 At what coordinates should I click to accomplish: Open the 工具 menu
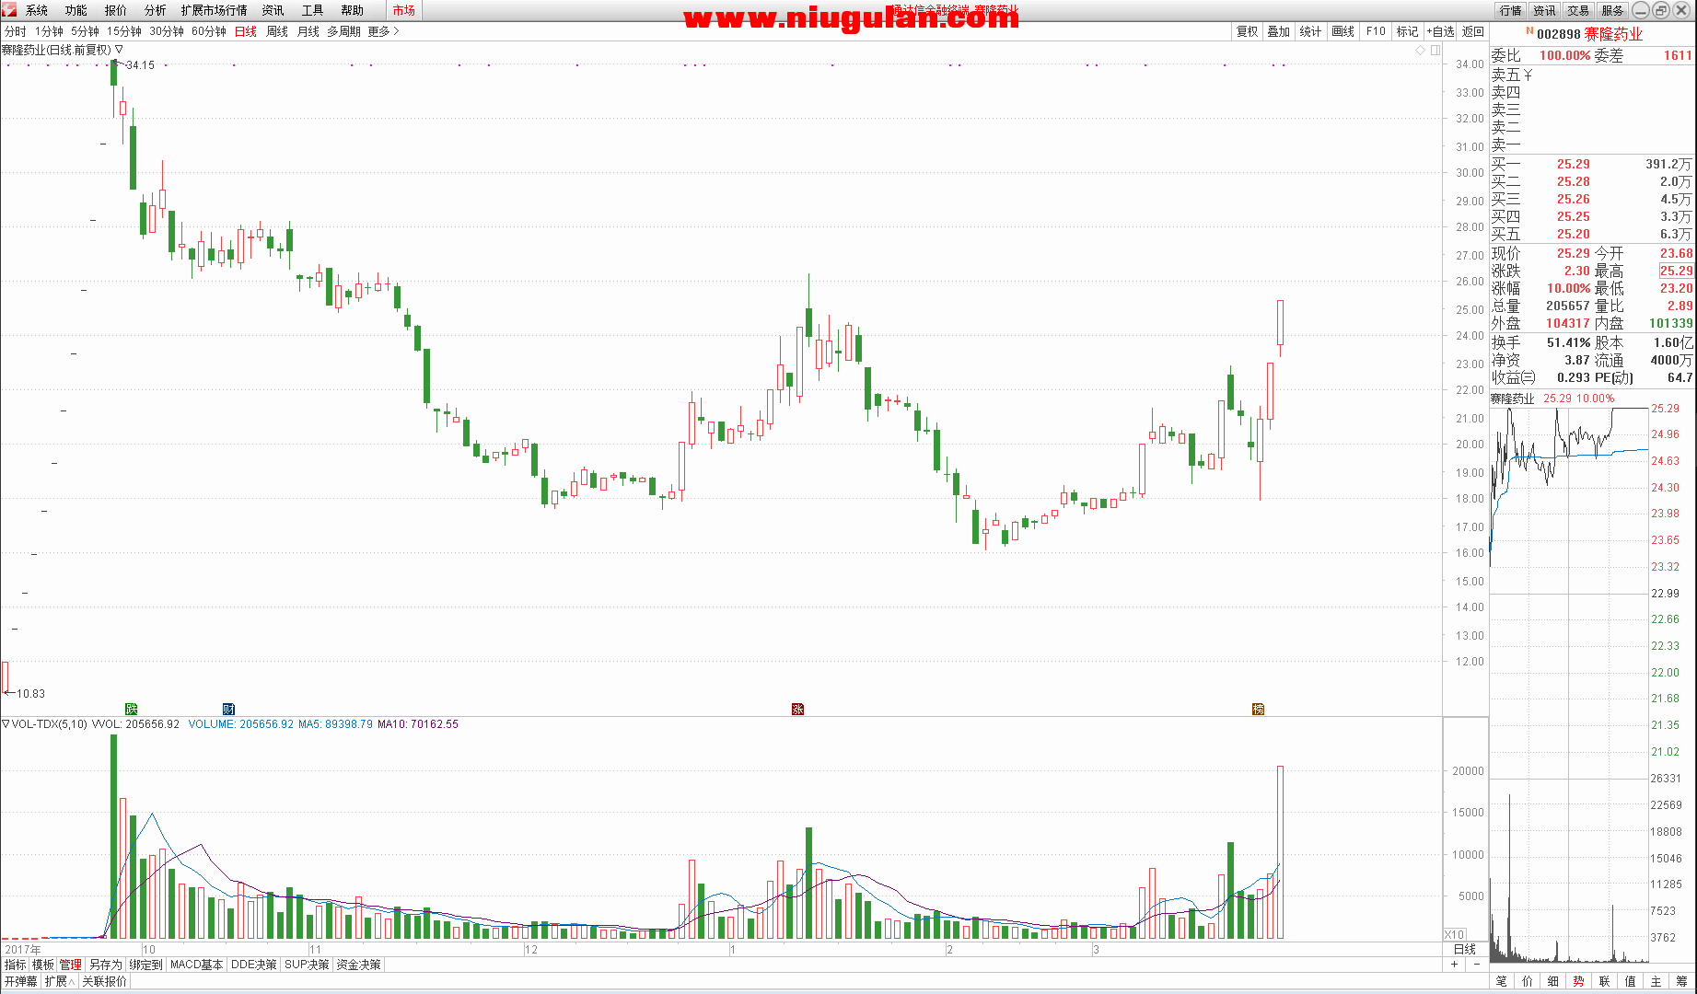pos(313,10)
